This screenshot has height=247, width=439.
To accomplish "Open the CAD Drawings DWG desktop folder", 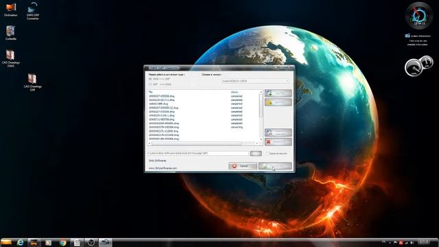I will click(x=11, y=58).
